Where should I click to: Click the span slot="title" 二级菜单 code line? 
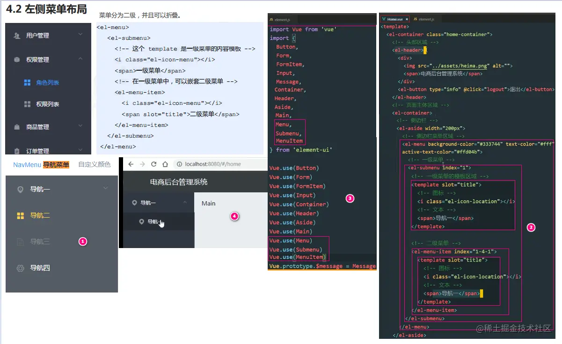181,114
